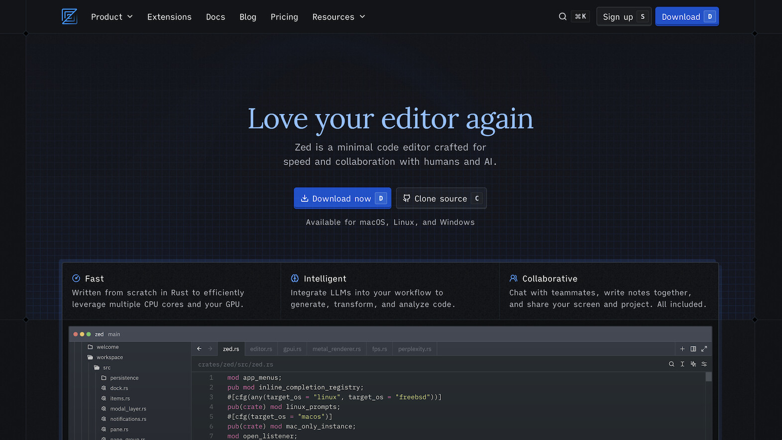Viewport: 782px width, 440px height.
Task: Switch to the editor.rs tab
Action: point(261,349)
